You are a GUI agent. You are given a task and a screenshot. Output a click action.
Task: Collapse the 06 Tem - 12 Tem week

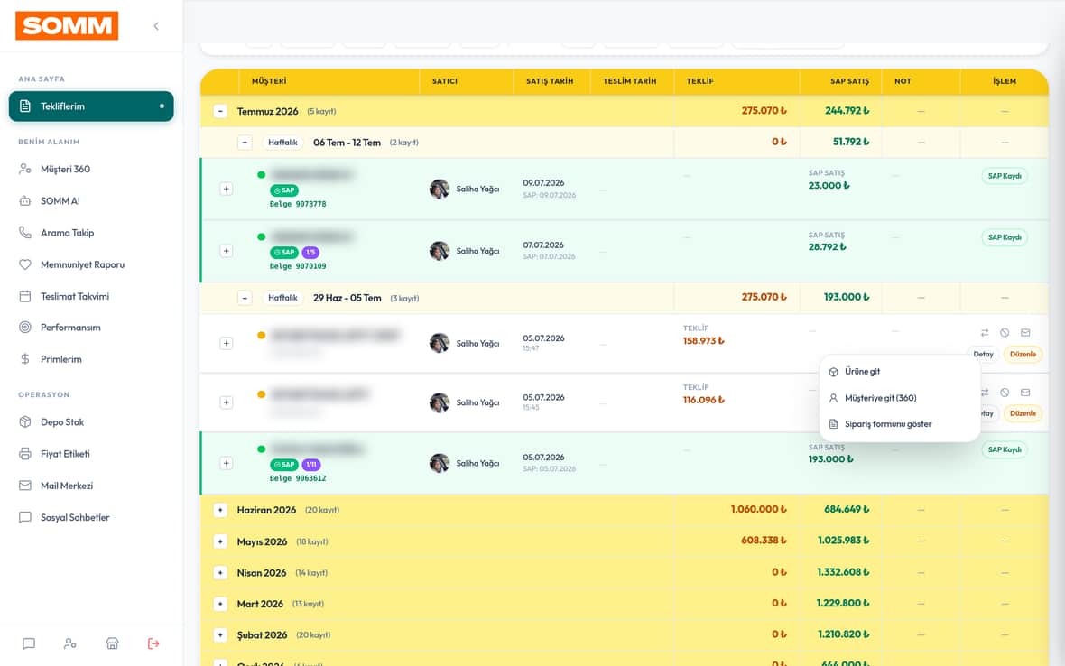tap(245, 143)
